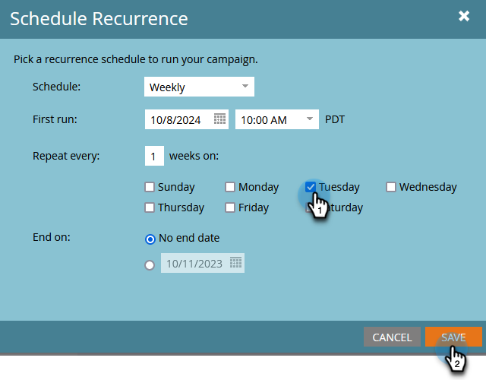Image resolution: width=486 pixels, height=380 pixels.
Task: Click the Save button
Action: tap(453, 337)
